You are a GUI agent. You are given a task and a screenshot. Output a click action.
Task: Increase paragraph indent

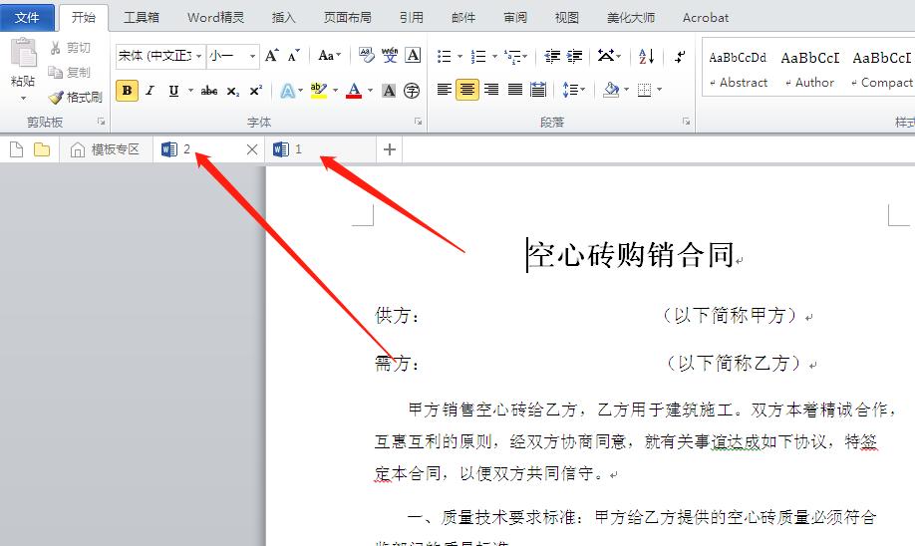tap(575, 56)
